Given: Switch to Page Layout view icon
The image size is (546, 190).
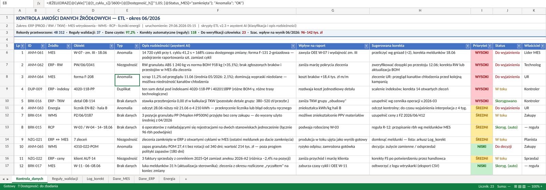Looking at the screenshot, I should pos(520,187).
